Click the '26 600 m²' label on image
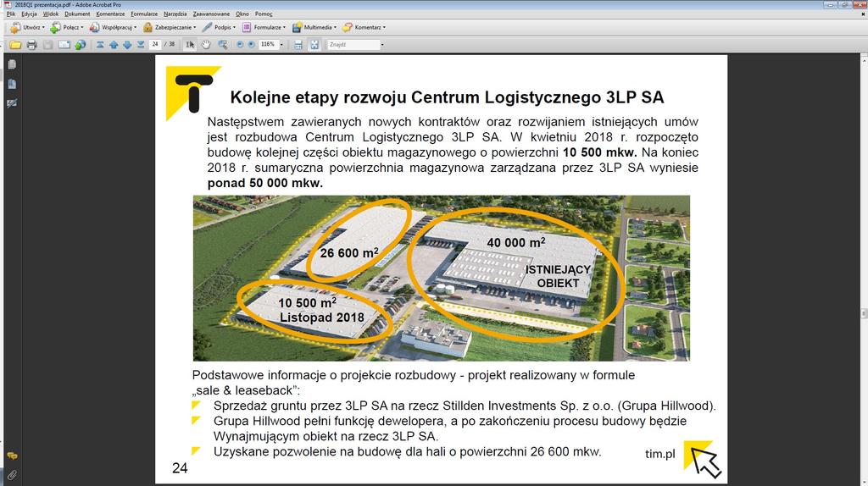Image resolution: width=868 pixels, height=486 pixels. (349, 252)
